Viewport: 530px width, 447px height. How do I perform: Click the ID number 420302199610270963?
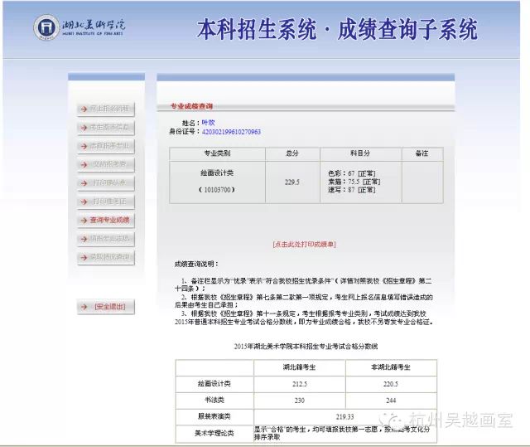pyautogui.click(x=231, y=132)
